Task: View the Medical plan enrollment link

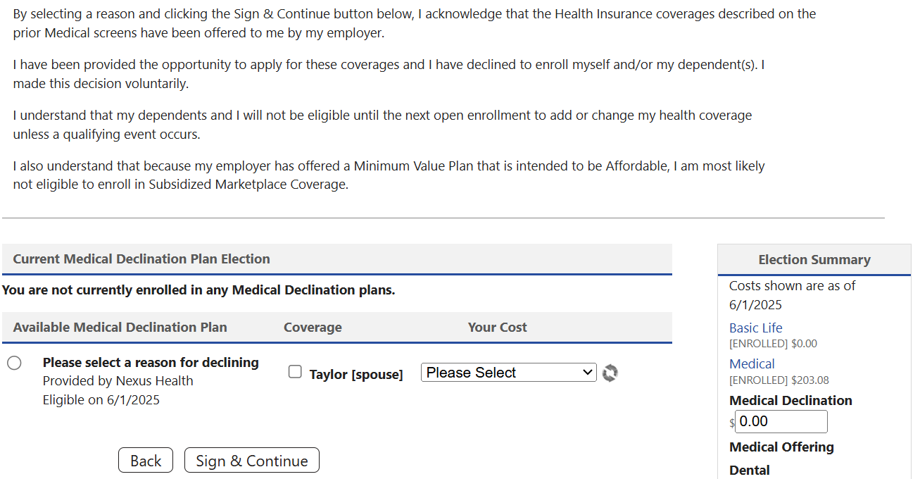Action: click(x=752, y=363)
